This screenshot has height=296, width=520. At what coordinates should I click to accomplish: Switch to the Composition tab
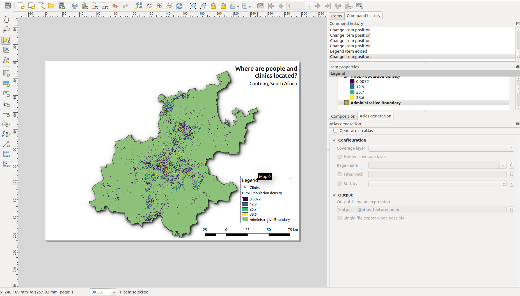[x=343, y=116]
